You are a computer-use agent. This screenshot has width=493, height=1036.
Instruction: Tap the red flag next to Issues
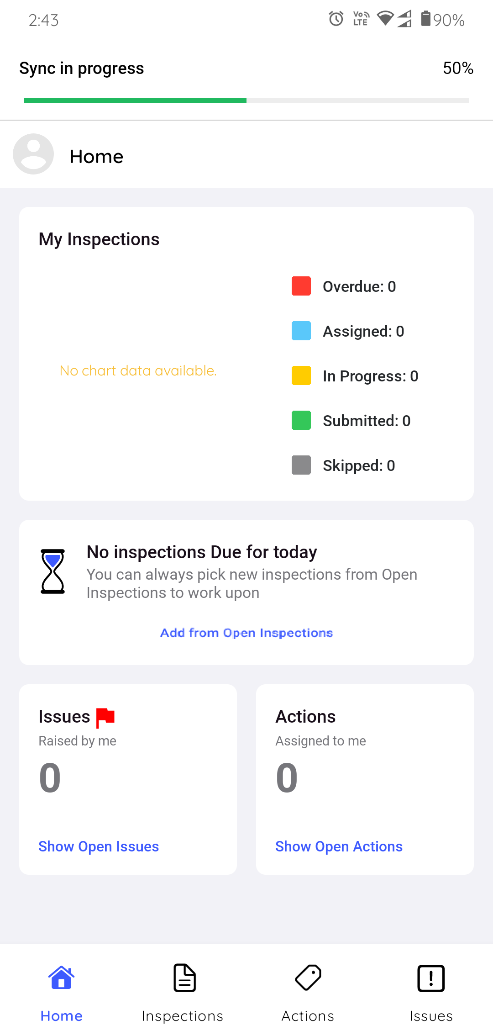105,717
